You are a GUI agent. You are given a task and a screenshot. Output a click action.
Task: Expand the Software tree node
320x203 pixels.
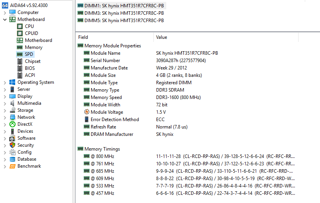pyautogui.click(x=5, y=138)
